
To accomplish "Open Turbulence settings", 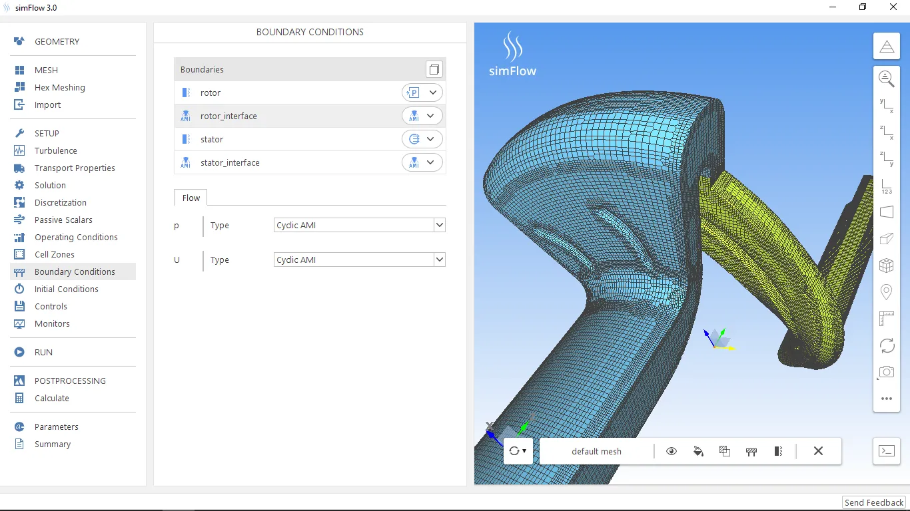I will 55,150.
